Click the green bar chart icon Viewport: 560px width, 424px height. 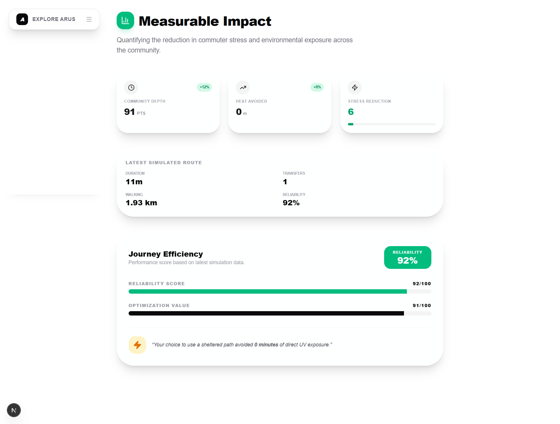coord(125,20)
